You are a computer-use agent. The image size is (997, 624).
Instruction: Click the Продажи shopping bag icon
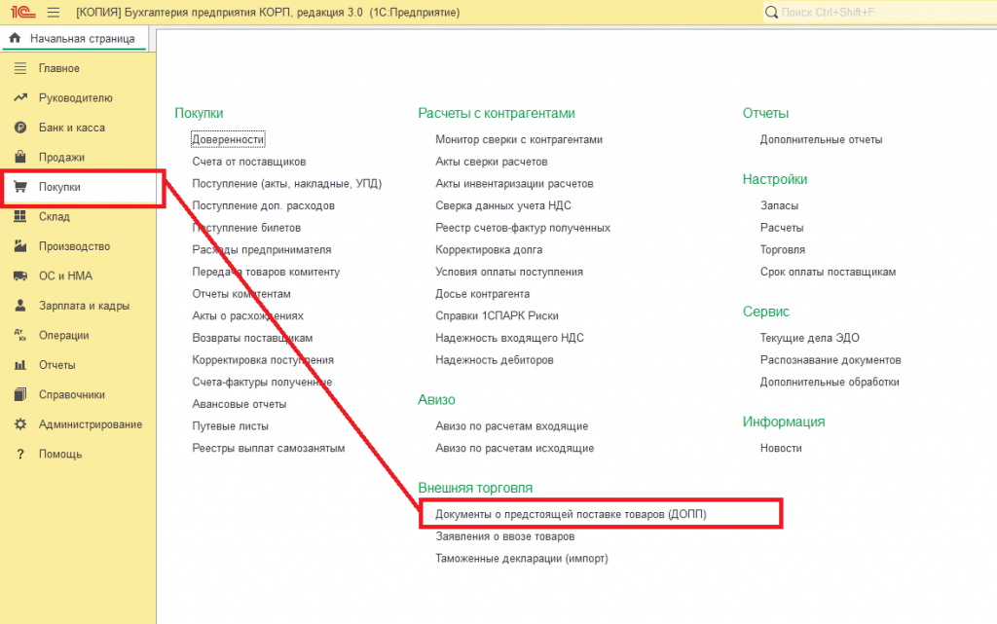(x=20, y=157)
